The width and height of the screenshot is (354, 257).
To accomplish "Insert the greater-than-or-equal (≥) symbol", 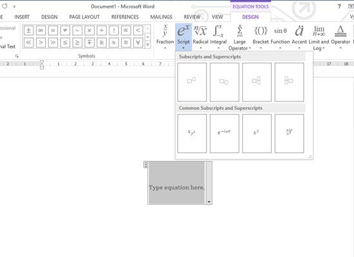I will tap(77, 42).
